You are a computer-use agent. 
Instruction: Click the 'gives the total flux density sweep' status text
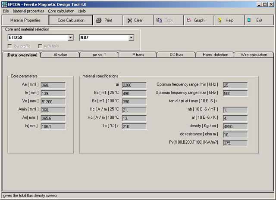click(x=30, y=196)
